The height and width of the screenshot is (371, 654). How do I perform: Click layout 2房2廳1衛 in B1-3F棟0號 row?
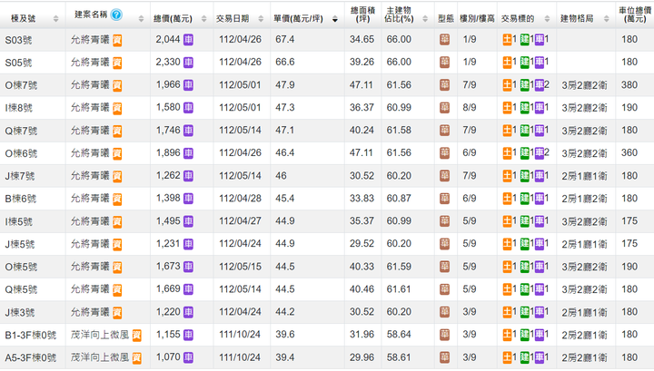(584, 336)
